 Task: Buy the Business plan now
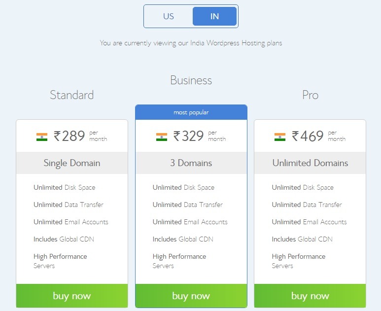pos(191,296)
